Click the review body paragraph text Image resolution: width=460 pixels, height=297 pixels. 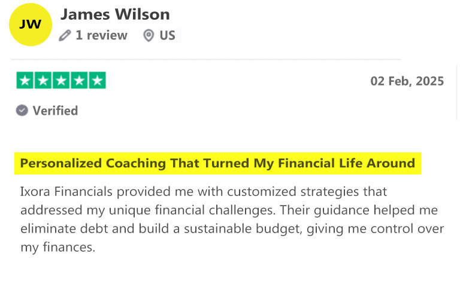232,219
